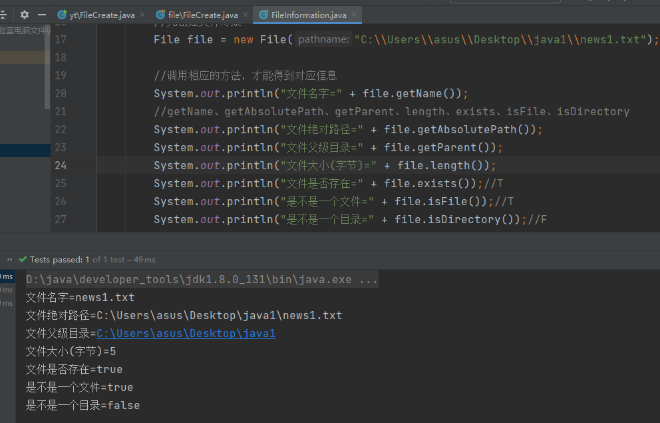Close the FileInformation.java tab
The height and width of the screenshot is (423, 660).
[353, 15]
